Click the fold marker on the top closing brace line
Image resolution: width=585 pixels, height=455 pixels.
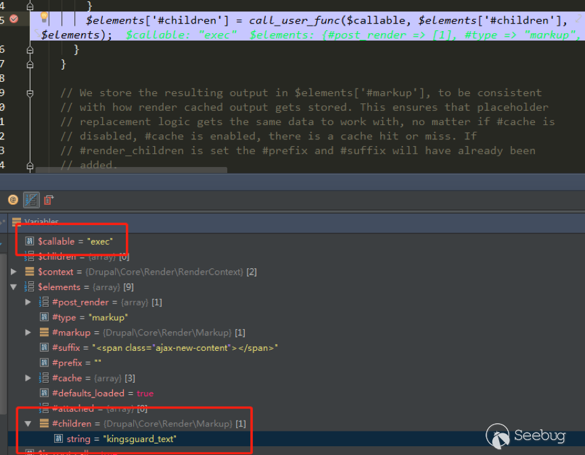click(x=30, y=6)
